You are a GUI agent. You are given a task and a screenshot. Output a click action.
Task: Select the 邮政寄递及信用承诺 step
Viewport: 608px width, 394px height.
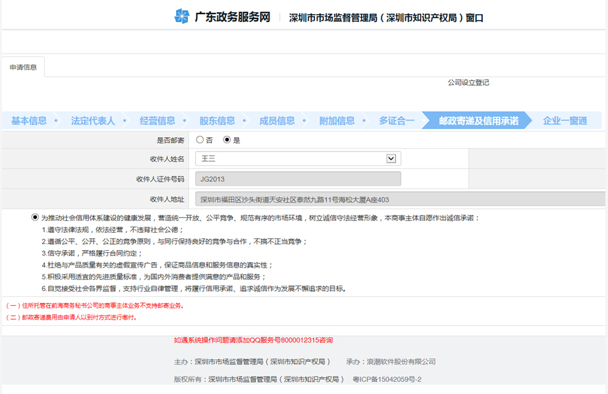(x=478, y=121)
